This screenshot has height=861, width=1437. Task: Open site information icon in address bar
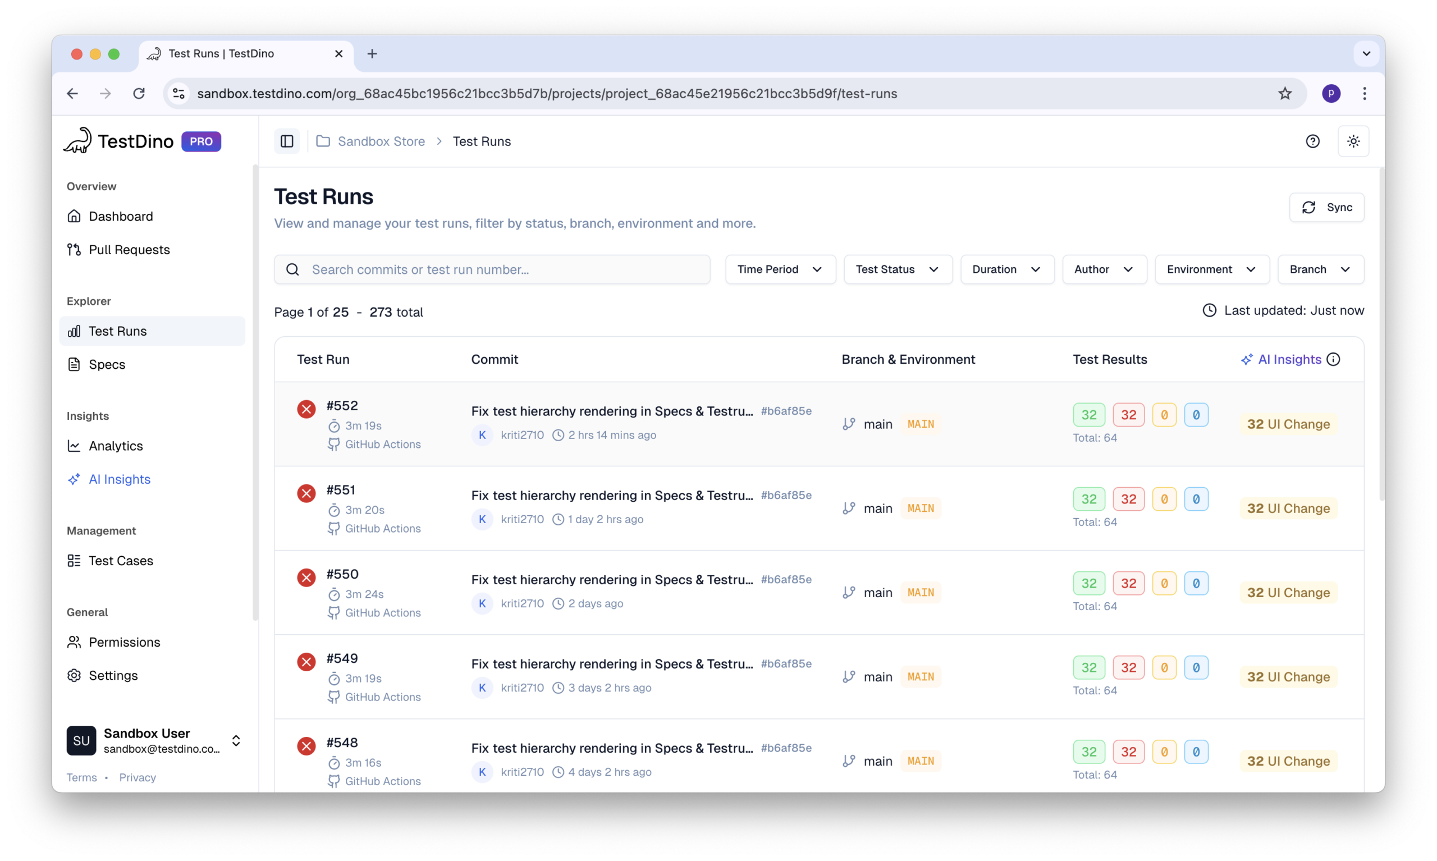179,93
